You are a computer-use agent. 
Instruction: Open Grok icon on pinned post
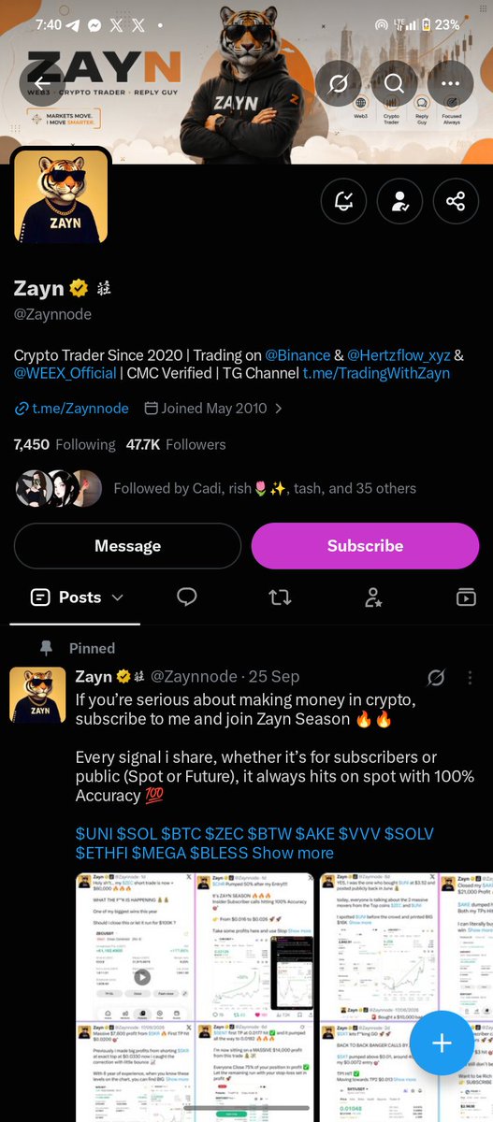pos(435,677)
